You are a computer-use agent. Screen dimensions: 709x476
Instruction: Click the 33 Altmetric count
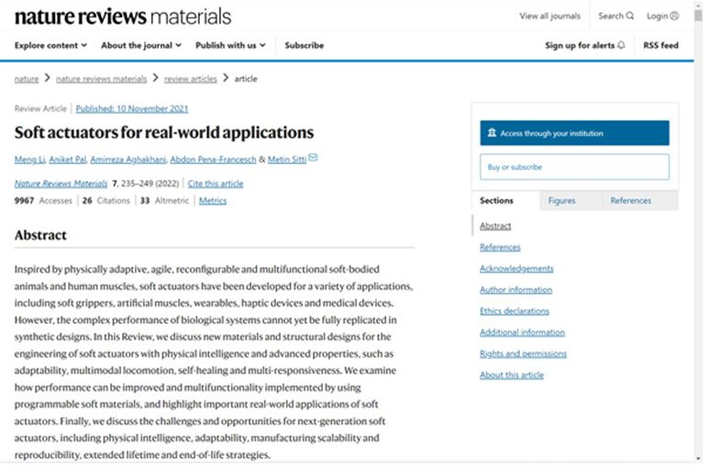(164, 201)
